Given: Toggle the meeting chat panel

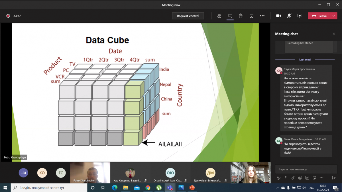Looking at the screenshot, I should (230, 16).
